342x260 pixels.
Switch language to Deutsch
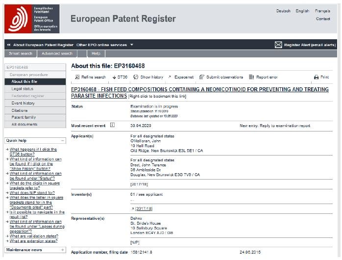coord(283,11)
